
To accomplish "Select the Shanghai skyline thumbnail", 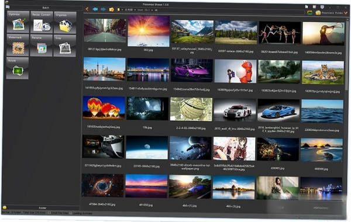I will tap(104, 69).
